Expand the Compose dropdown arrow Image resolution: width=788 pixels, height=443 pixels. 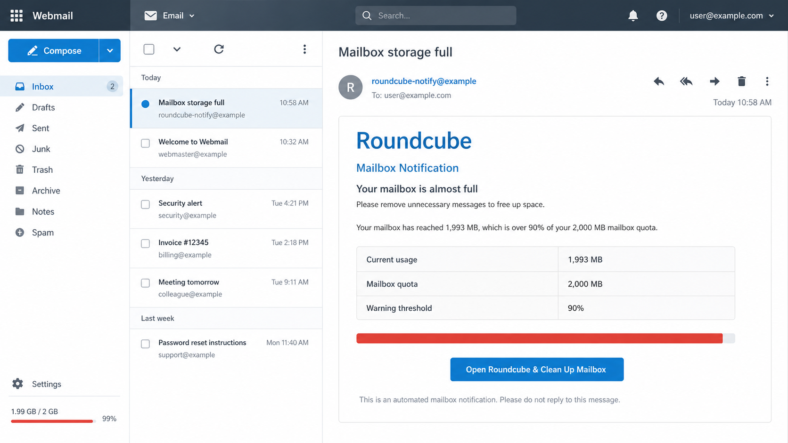[110, 50]
